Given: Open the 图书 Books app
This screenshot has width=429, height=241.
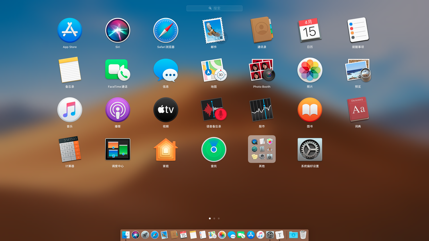Looking at the screenshot, I should (x=310, y=110).
